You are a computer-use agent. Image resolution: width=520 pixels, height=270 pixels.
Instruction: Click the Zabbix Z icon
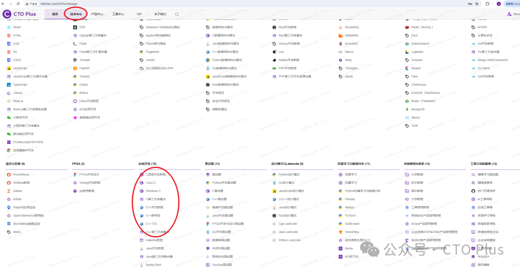click(x=9, y=191)
